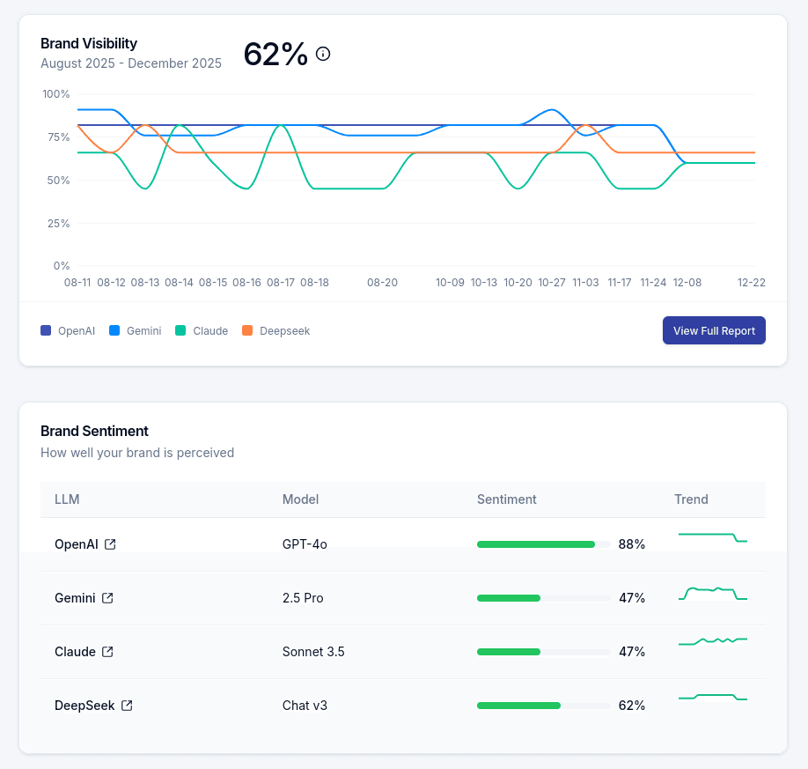Open the OpenAI external link icon
808x769 pixels.
(x=110, y=544)
